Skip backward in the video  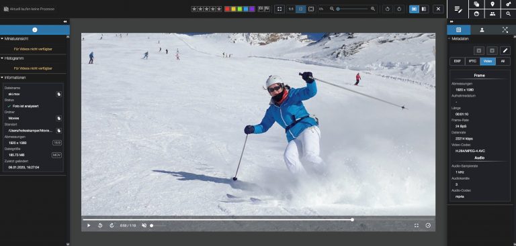click(100, 226)
